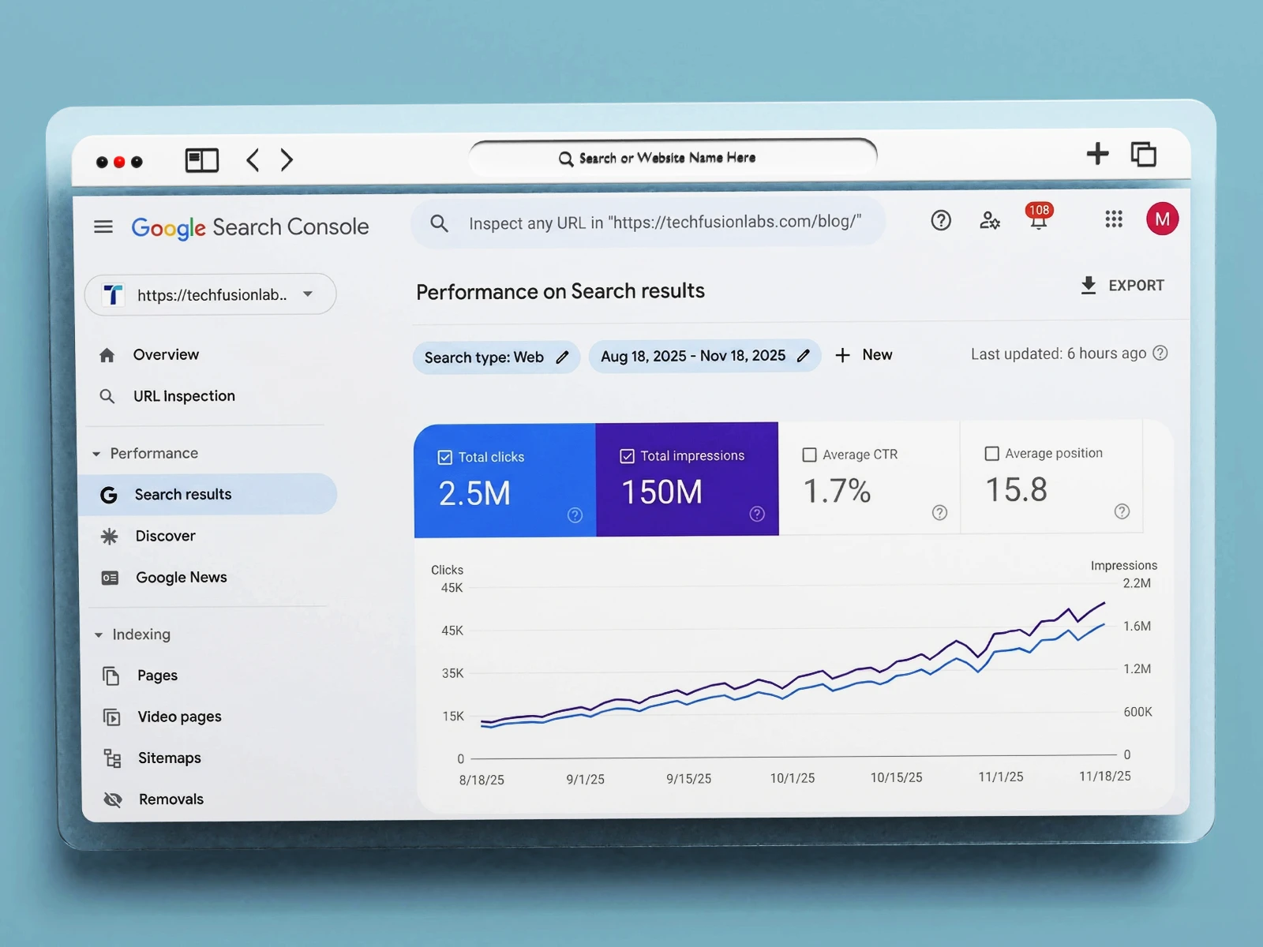Open the user settings people icon
Screen dimensions: 1263x947
[x=989, y=221]
